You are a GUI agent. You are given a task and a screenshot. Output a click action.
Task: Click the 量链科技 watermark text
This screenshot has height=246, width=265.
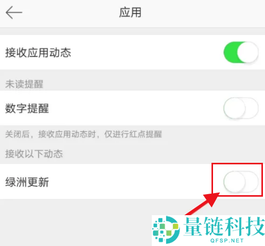click(224, 226)
